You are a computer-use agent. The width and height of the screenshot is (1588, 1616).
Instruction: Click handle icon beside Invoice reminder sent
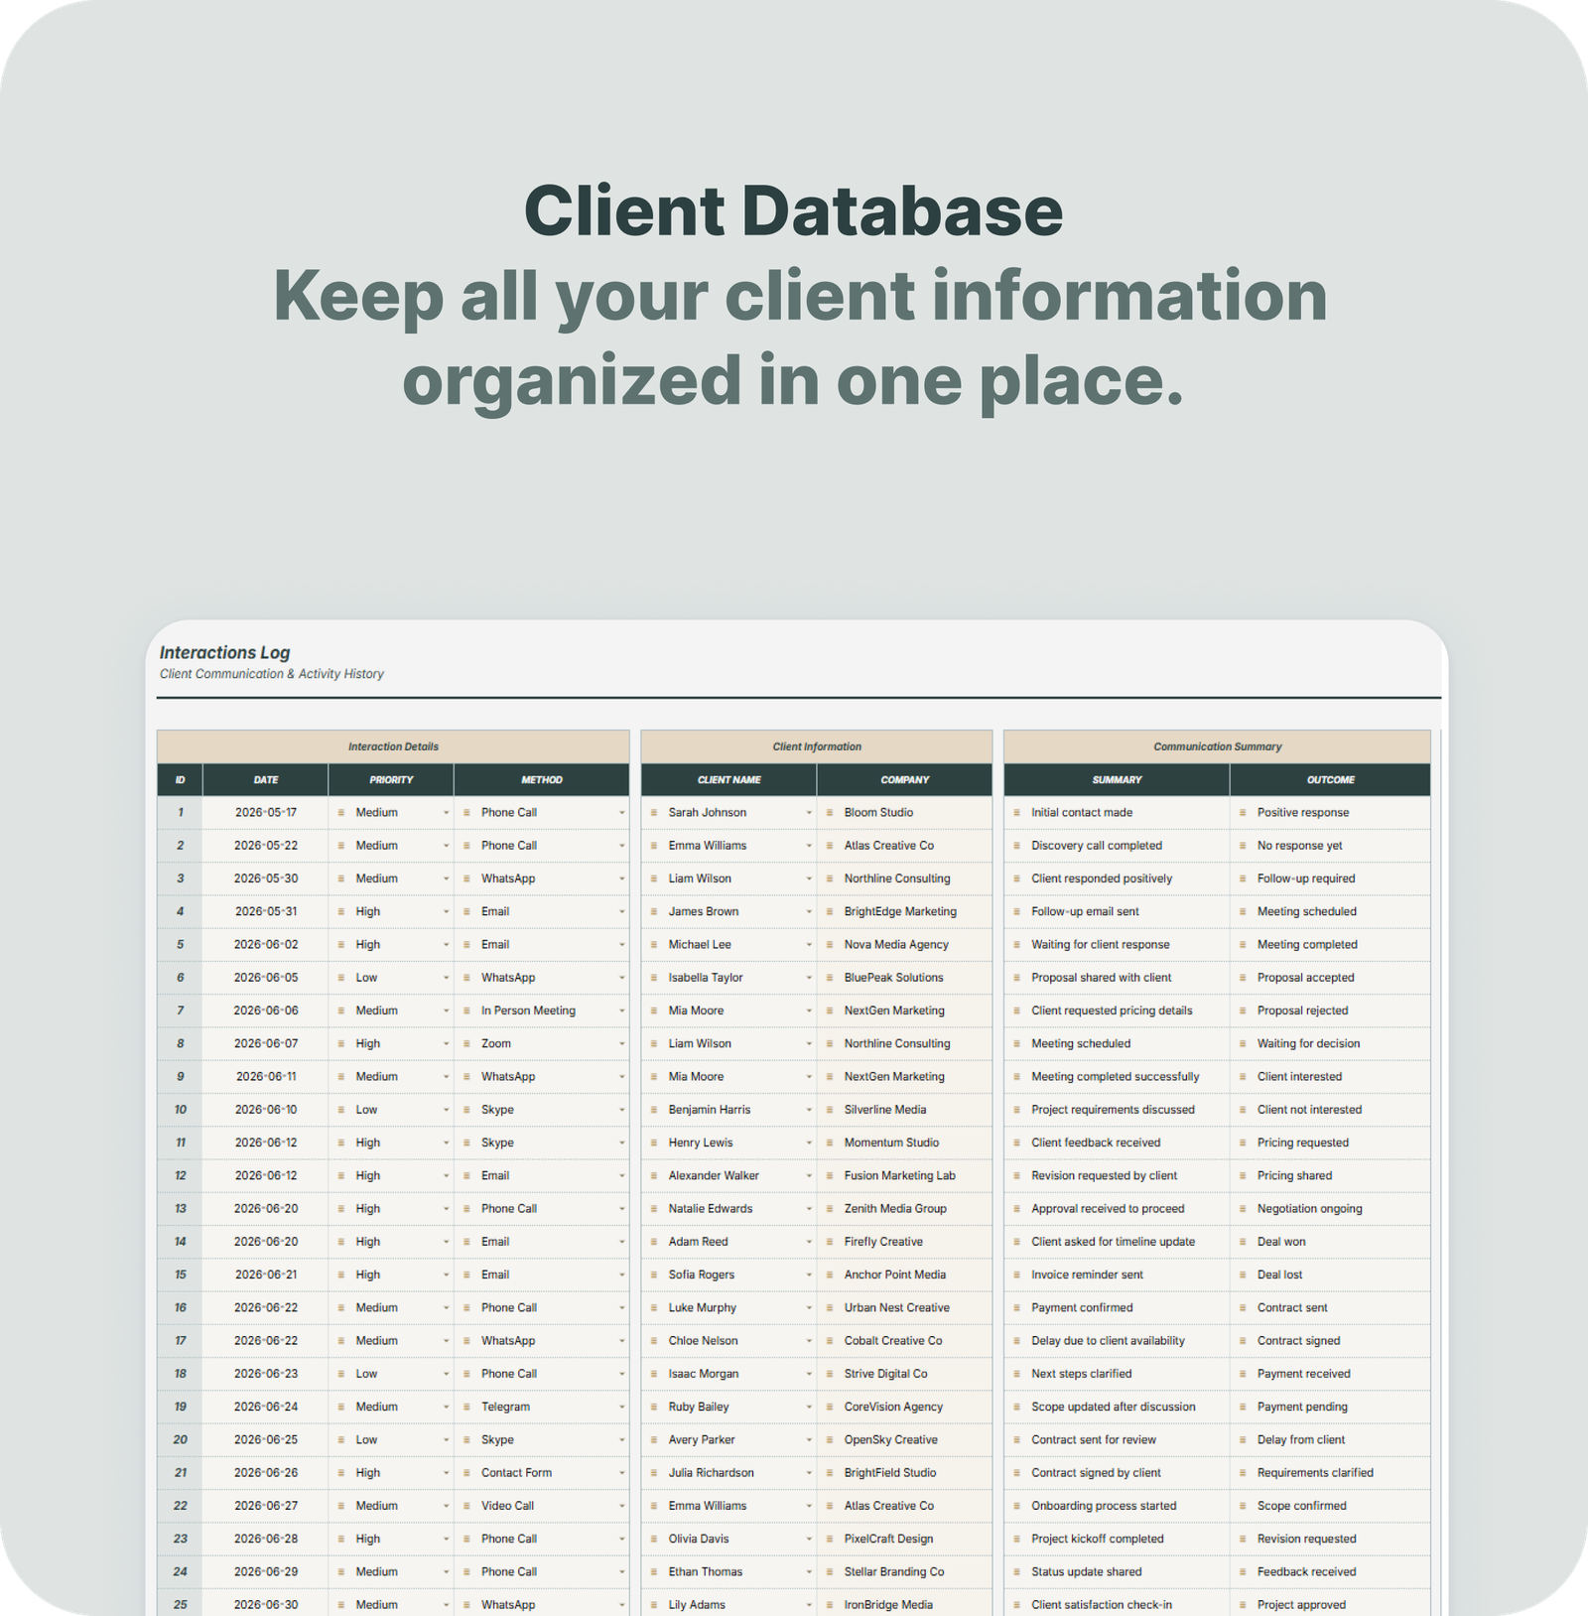pos(1016,1275)
